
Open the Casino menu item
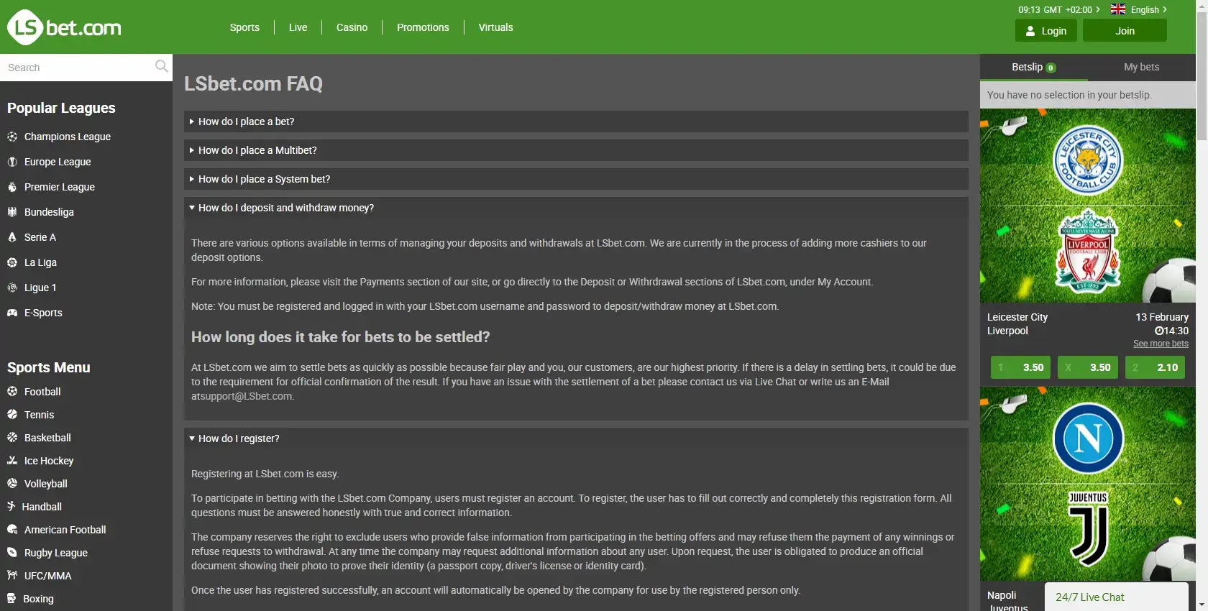(x=352, y=27)
